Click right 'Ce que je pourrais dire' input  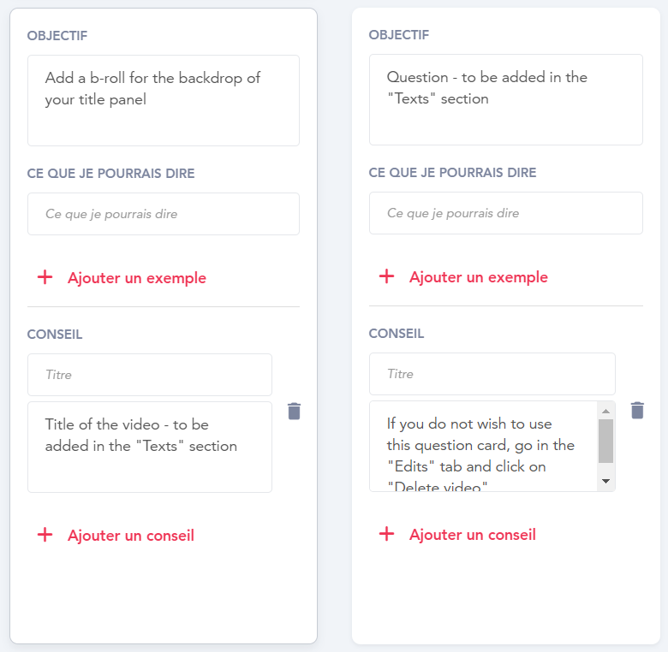(505, 213)
